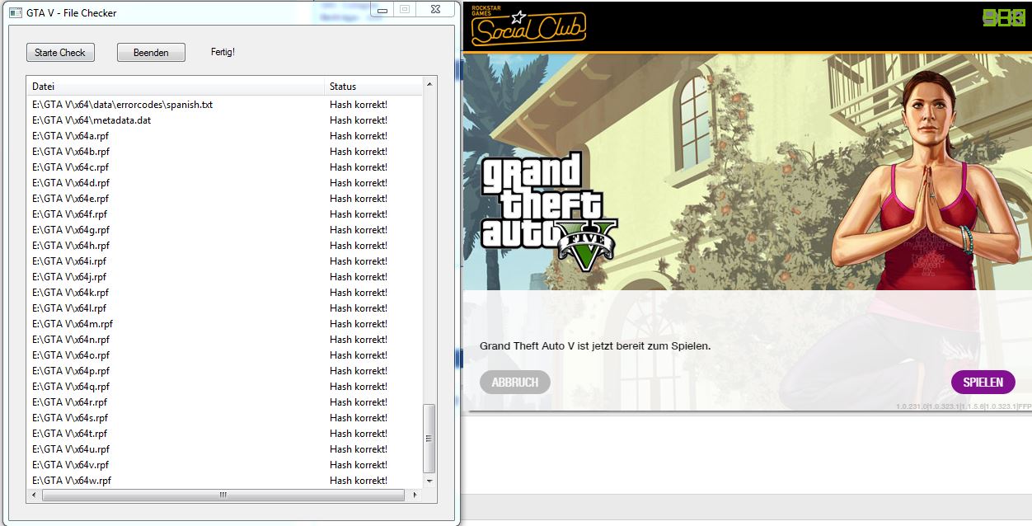The width and height of the screenshot is (1032, 526).
Task: Select row E:\GTA V\x64m.rpf
Action: [224, 324]
